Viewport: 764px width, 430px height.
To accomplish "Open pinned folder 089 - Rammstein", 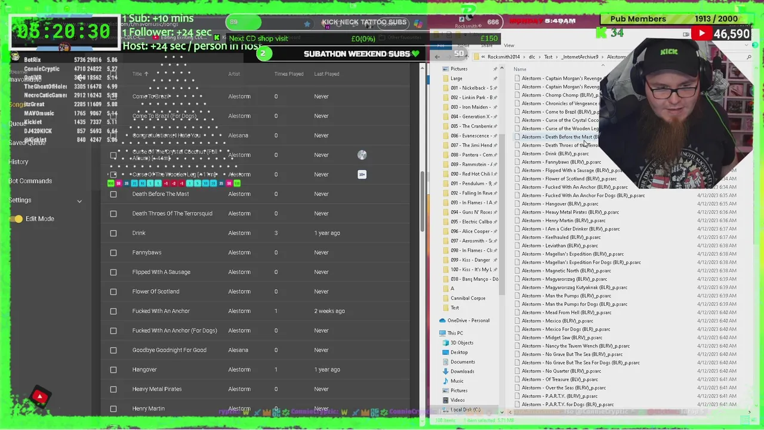I will click(472, 164).
